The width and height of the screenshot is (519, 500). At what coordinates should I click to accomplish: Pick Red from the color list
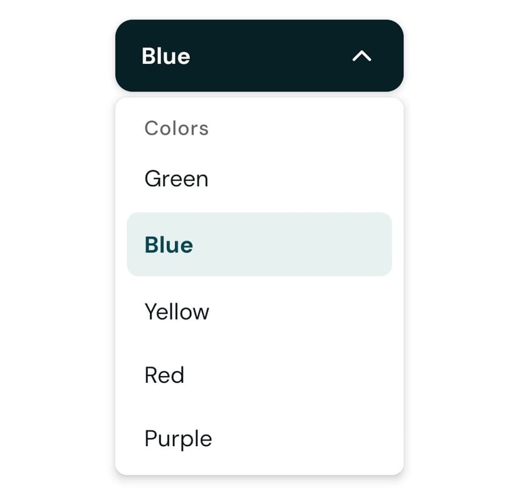tap(164, 375)
